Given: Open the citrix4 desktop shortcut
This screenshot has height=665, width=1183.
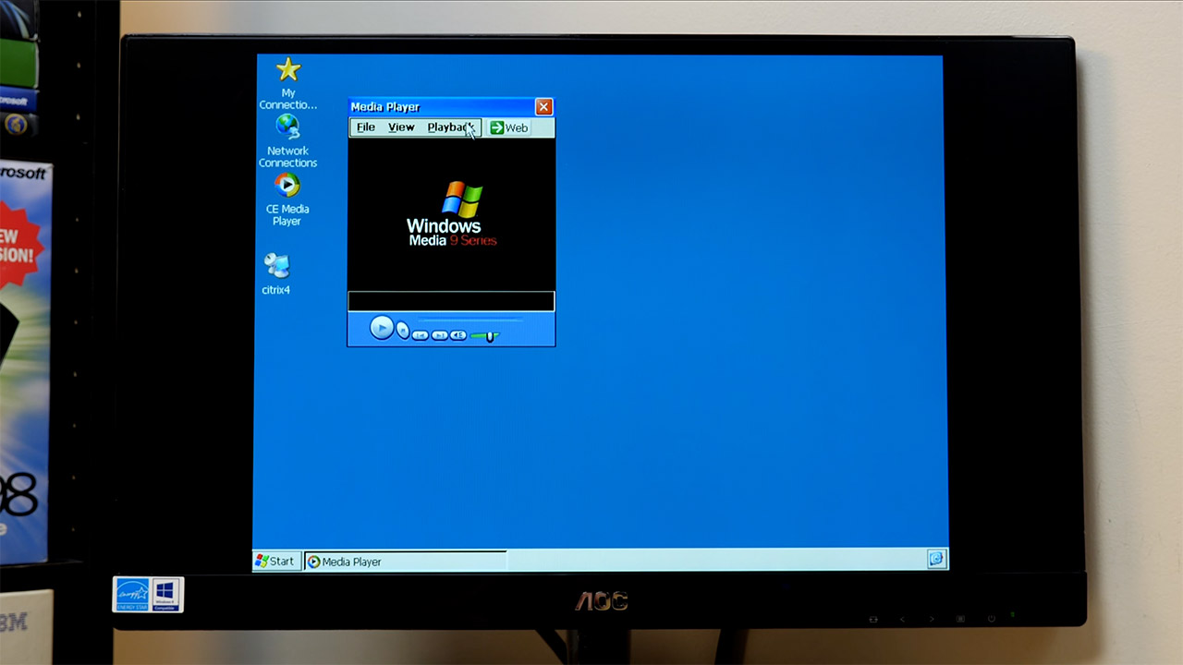Looking at the screenshot, I should [x=276, y=273].
